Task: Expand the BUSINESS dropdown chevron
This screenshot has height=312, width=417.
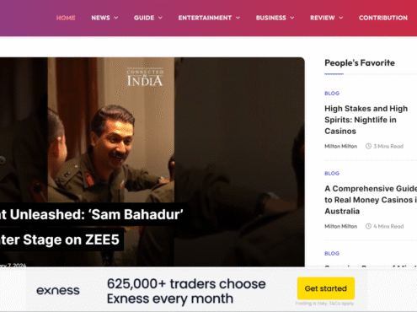Action: coord(292,18)
